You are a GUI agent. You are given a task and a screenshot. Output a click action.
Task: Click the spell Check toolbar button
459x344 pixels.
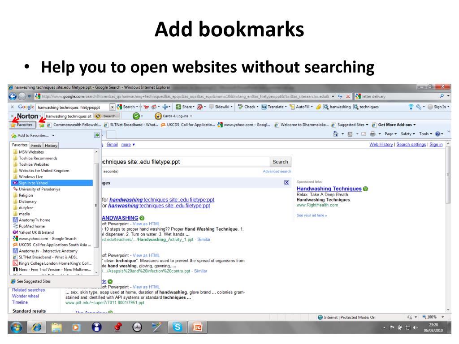point(248,107)
